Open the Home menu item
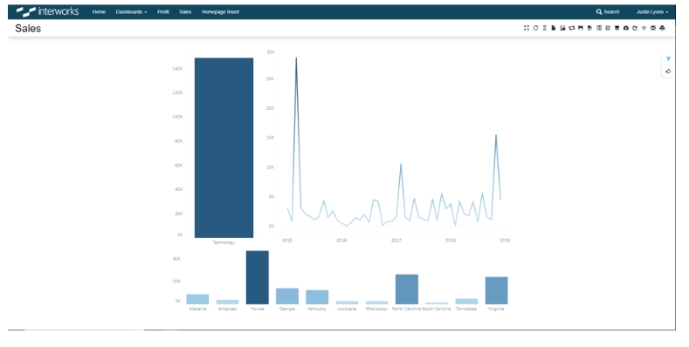The width and height of the screenshot is (689, 347). (99, 12)
